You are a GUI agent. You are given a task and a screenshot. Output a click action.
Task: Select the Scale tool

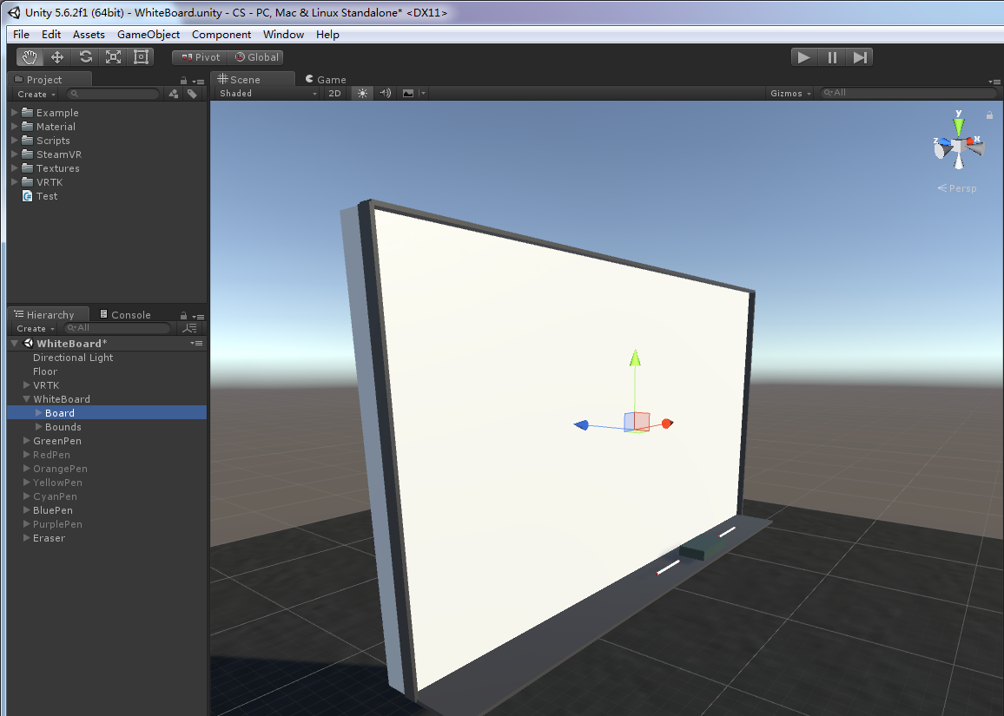point(113,57)
